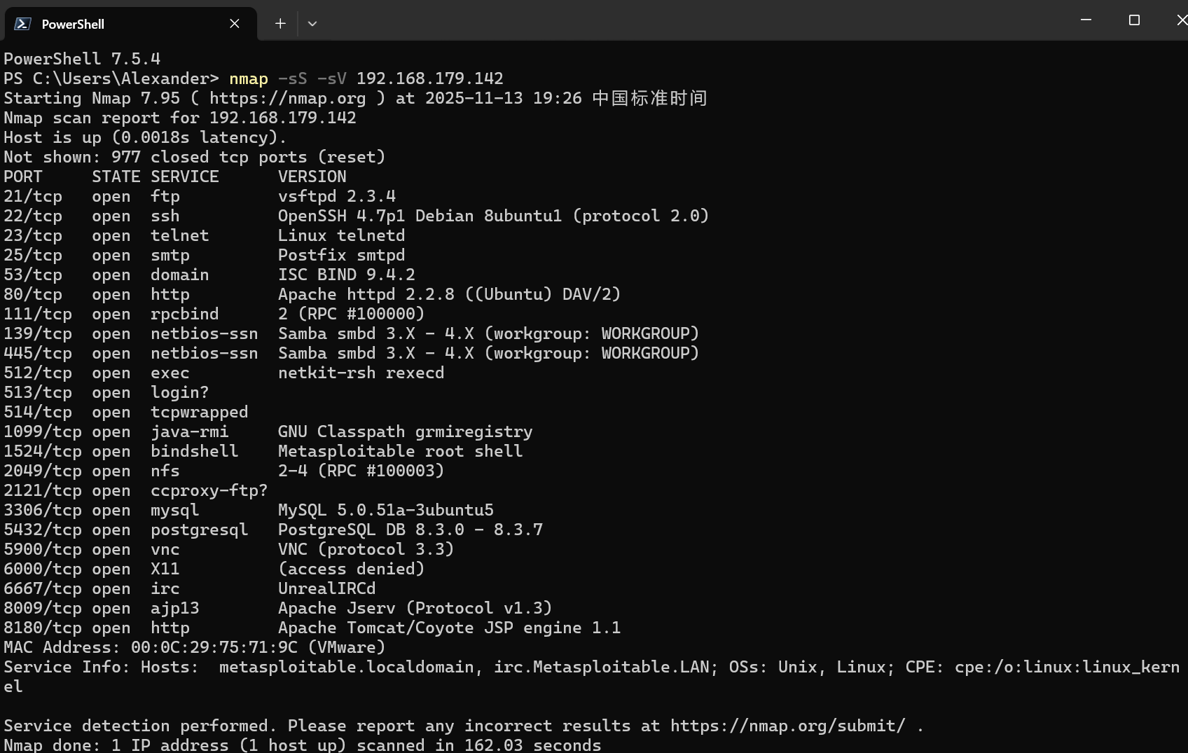Click the '22/tcp' port entry
Screen dimensions: 1188x753
(33, 216)
